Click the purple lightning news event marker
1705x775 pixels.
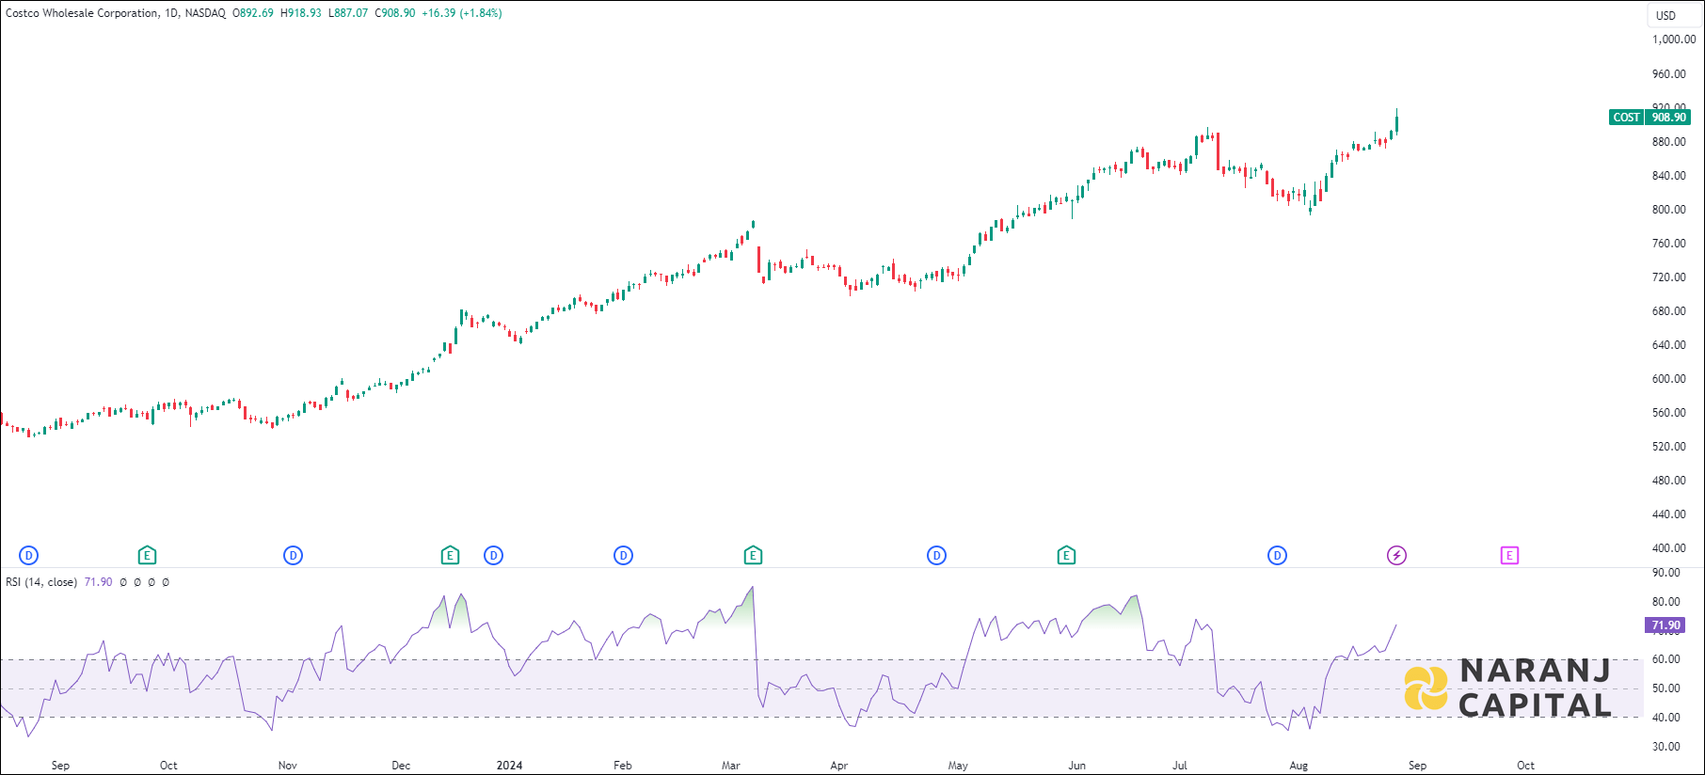[x=1397, y=556]
